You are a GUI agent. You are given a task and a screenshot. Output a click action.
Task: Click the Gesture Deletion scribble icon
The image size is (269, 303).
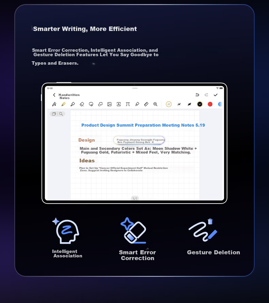(x=203, y=230)
